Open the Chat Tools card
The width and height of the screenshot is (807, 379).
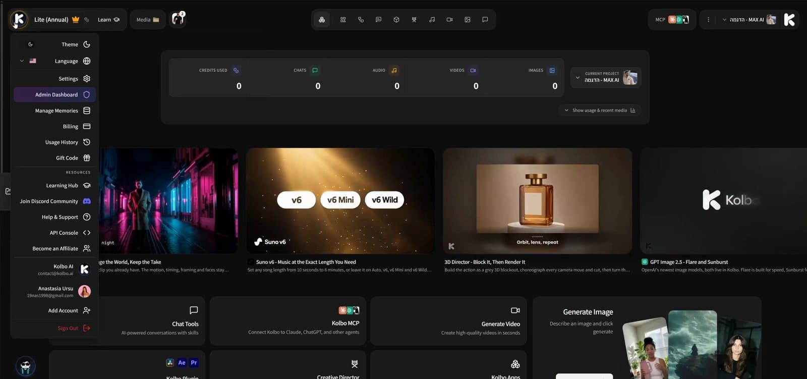tap(151, 321)
